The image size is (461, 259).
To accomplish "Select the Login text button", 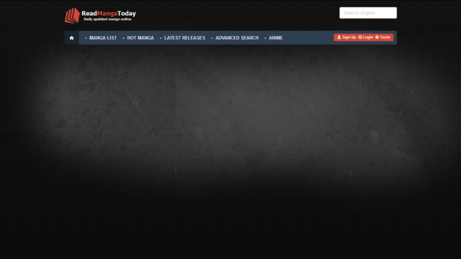I will [367, 37].
